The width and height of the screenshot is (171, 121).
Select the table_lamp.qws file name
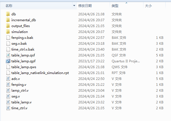pos(24,67)
